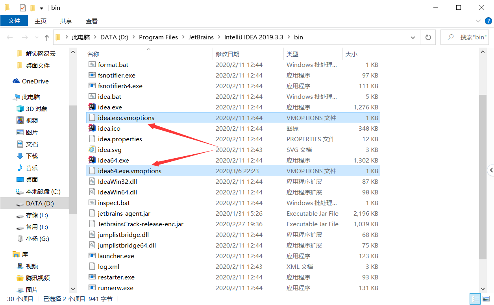Open 本地磁盘 (C:) drive
Image resolution: width=494 pixels, height=305 pixels.
(38, 191)
